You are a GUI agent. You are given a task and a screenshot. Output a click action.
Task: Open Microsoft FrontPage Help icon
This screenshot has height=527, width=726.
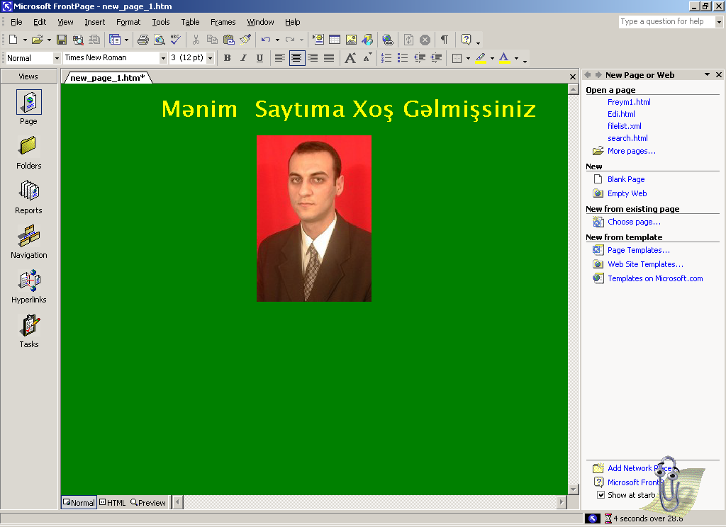click(467, 40)
